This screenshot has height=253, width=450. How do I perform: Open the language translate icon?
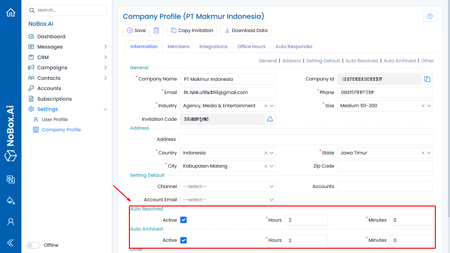click(x=11, y=179)
